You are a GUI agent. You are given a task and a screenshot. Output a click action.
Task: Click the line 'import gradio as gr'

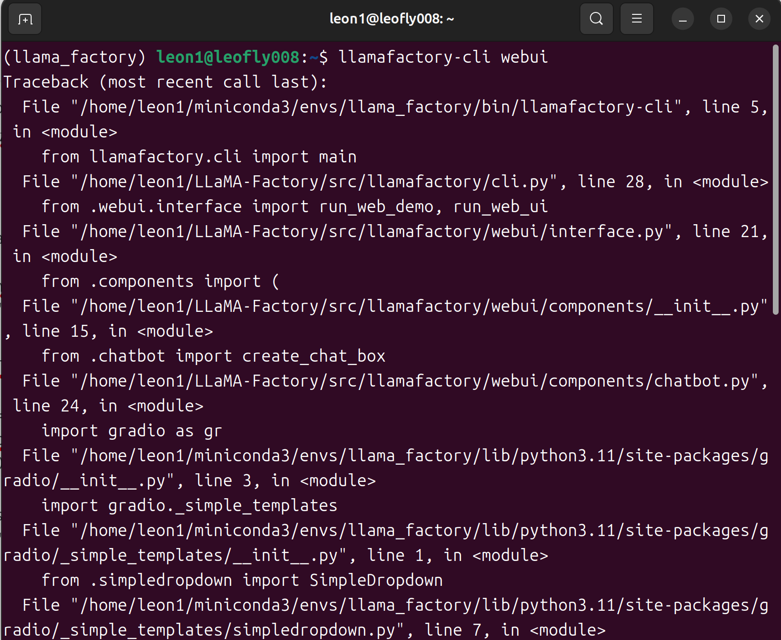coord(132,431)
